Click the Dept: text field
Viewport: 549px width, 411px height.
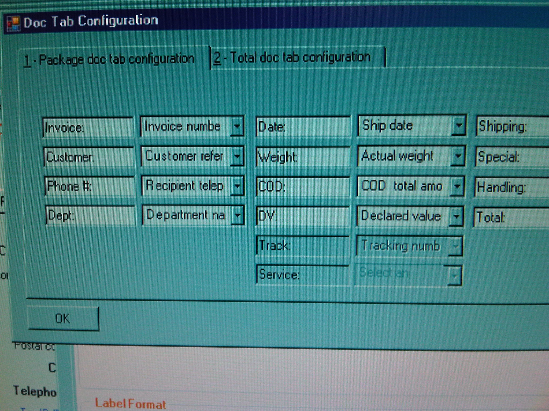coord(90,215)
